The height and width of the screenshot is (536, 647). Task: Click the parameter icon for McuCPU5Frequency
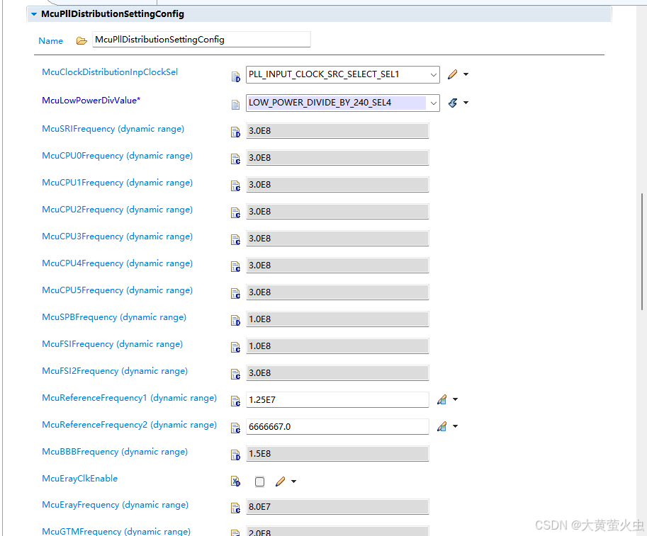coord(235,294)
